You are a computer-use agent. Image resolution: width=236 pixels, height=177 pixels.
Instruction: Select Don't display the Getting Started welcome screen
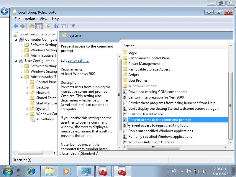tap(173, 109)
